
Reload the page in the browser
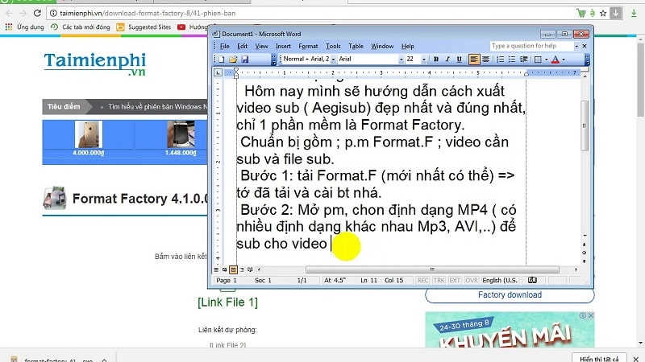37,13
